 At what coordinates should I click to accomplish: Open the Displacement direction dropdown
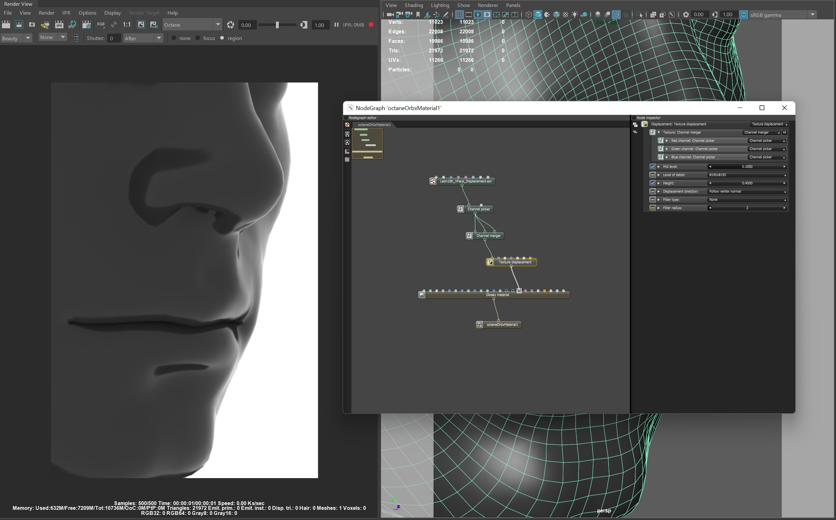pos(747,192)
